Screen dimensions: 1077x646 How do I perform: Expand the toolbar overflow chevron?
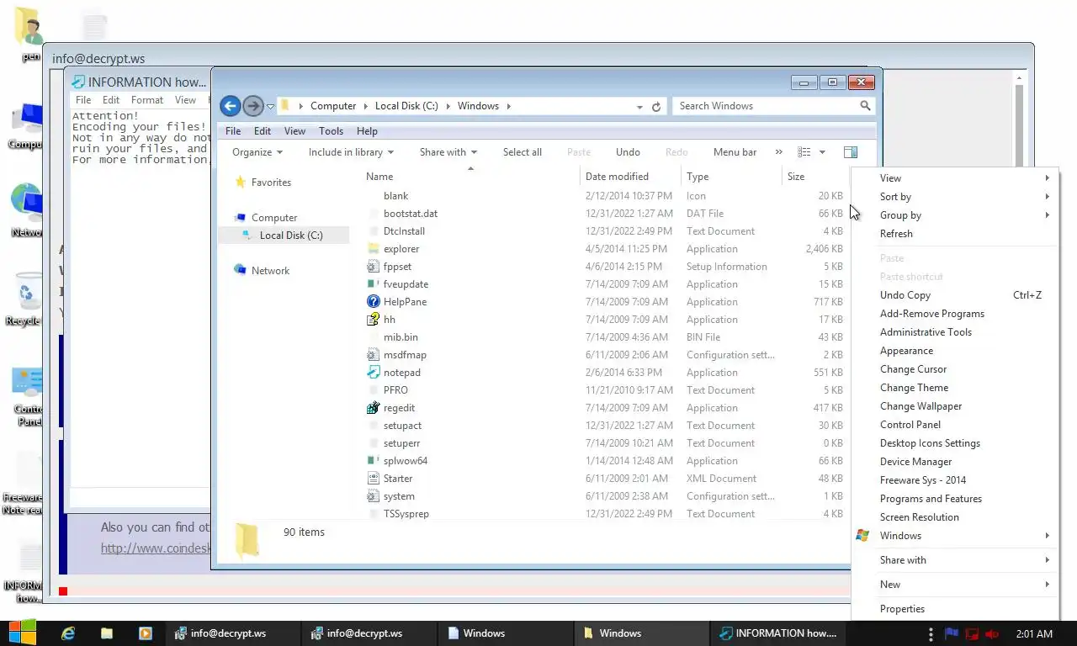(778, 152)
